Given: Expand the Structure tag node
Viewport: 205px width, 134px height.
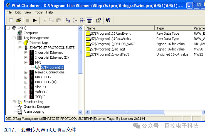Looking at the screenshot, I should point(14,102).
